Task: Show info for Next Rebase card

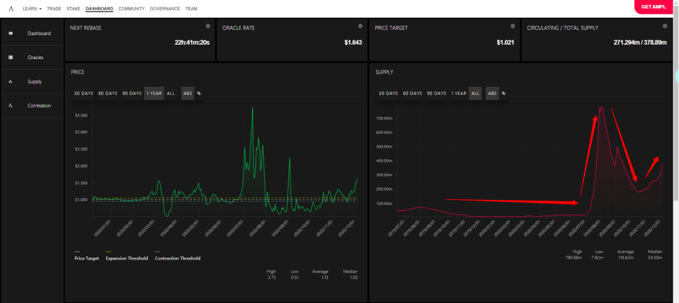Action: click(208, 26)
